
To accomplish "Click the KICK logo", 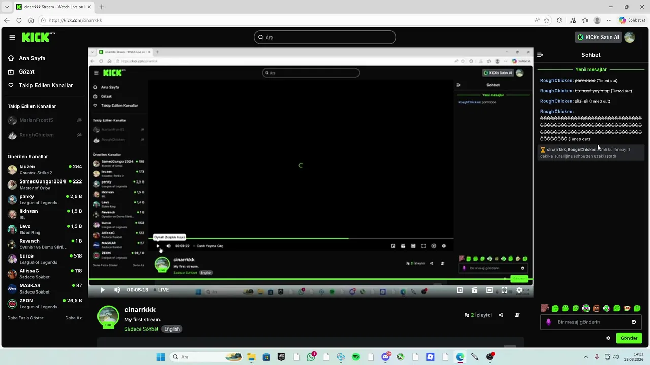I will click(38, 37).
